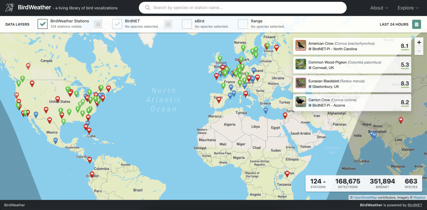
Task: Open the green calendar date picker
Action: (416, 24)
